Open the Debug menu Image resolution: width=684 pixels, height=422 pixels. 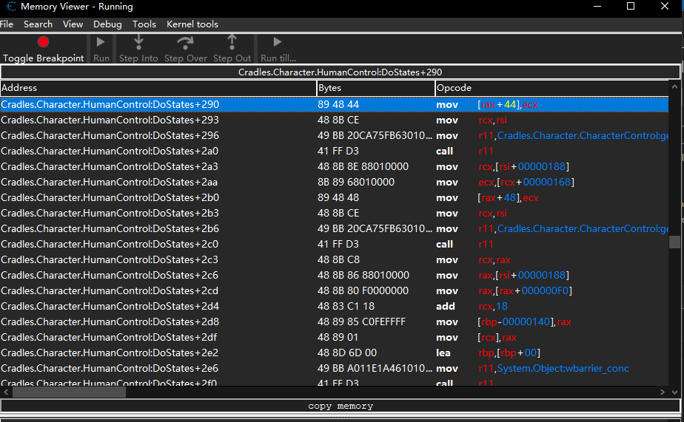click(107, 24)
